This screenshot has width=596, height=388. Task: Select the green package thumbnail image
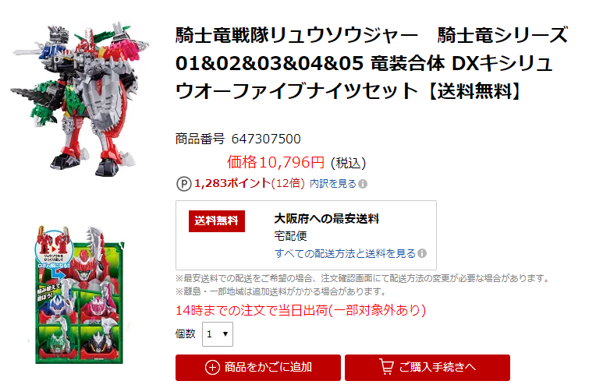point(79,295)
